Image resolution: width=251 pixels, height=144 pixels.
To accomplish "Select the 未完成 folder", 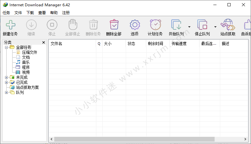I will [22, 77].
